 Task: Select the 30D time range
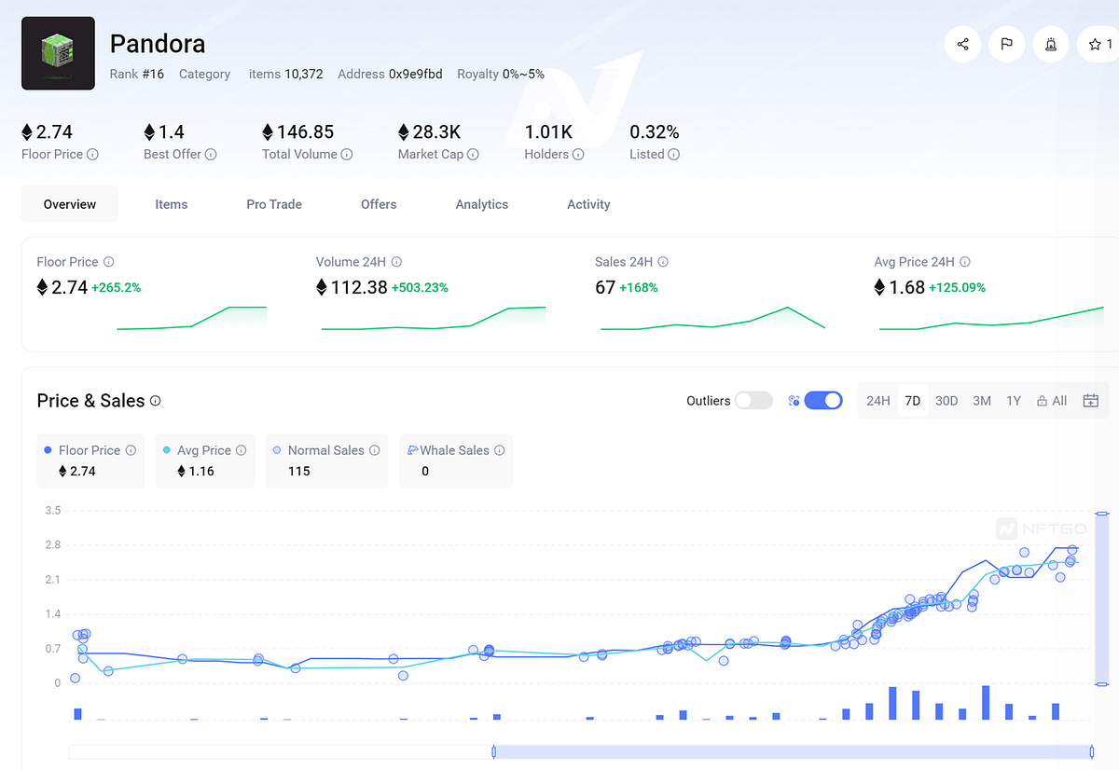click(x=946, y=400)
